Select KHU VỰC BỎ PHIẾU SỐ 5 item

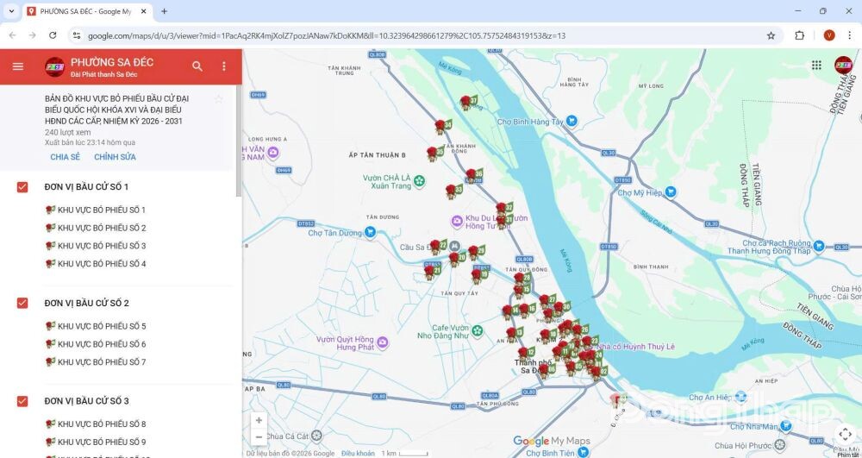click(101, 326)
